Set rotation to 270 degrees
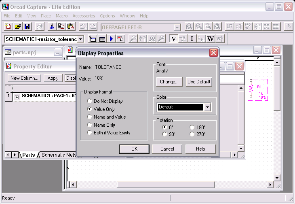Viewport: 295px width, 204px height. click(x=198, y=134)
